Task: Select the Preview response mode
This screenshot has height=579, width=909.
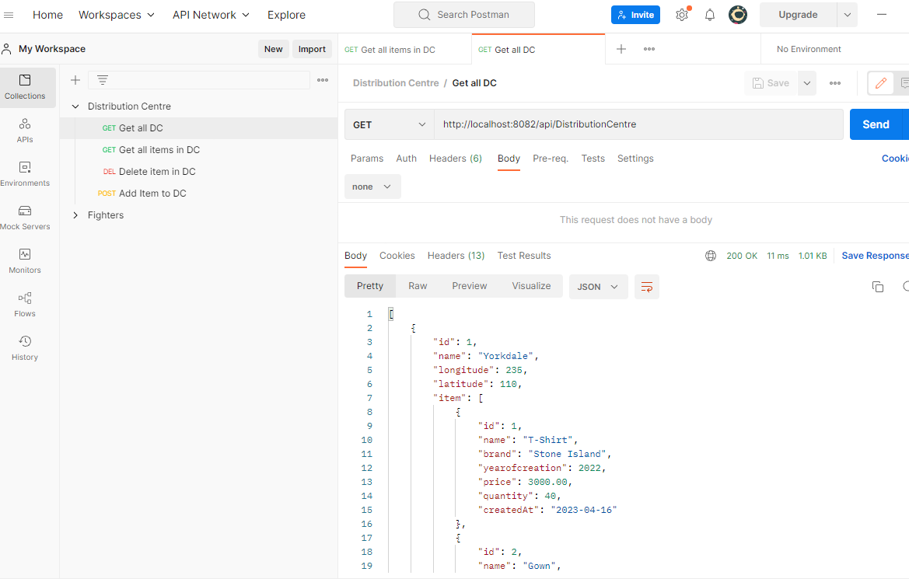Action: point(469,285)
